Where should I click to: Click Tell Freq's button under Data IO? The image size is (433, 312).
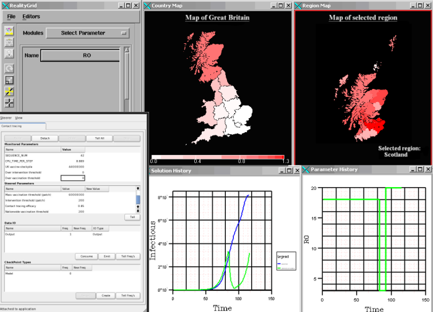(x=128, y=256)
